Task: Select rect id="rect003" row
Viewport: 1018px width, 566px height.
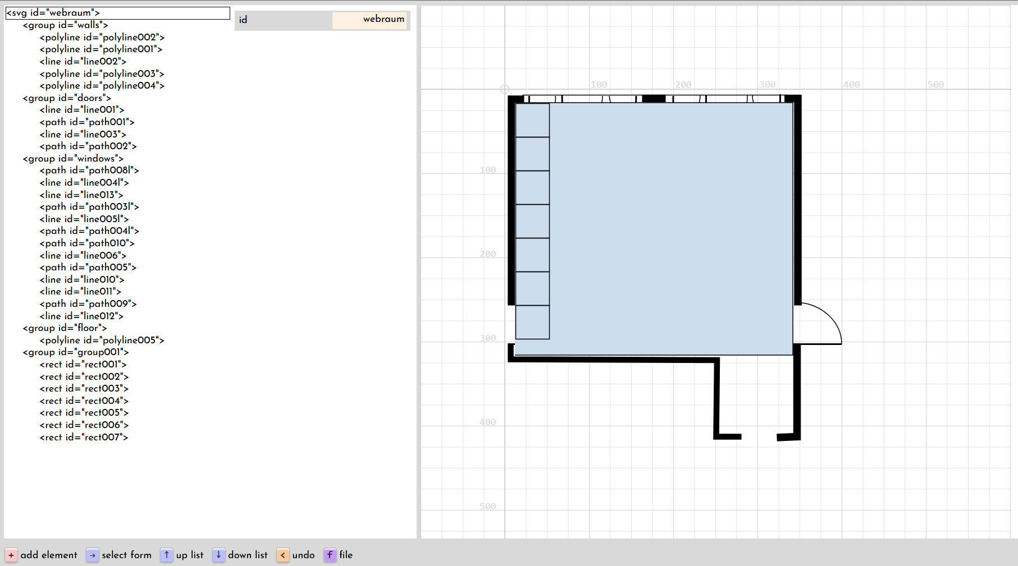Action: tap(84, 389)
